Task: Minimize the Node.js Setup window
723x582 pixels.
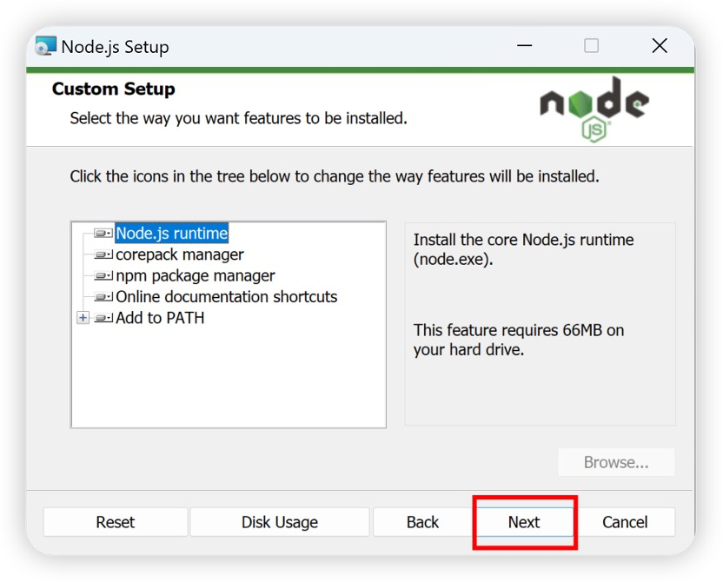Action: tap(524, 46)
